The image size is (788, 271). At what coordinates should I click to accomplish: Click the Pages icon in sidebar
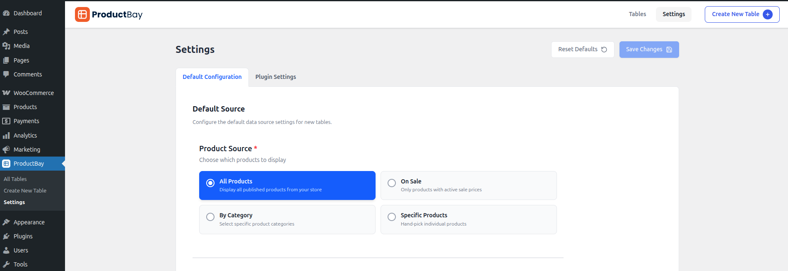6,60
